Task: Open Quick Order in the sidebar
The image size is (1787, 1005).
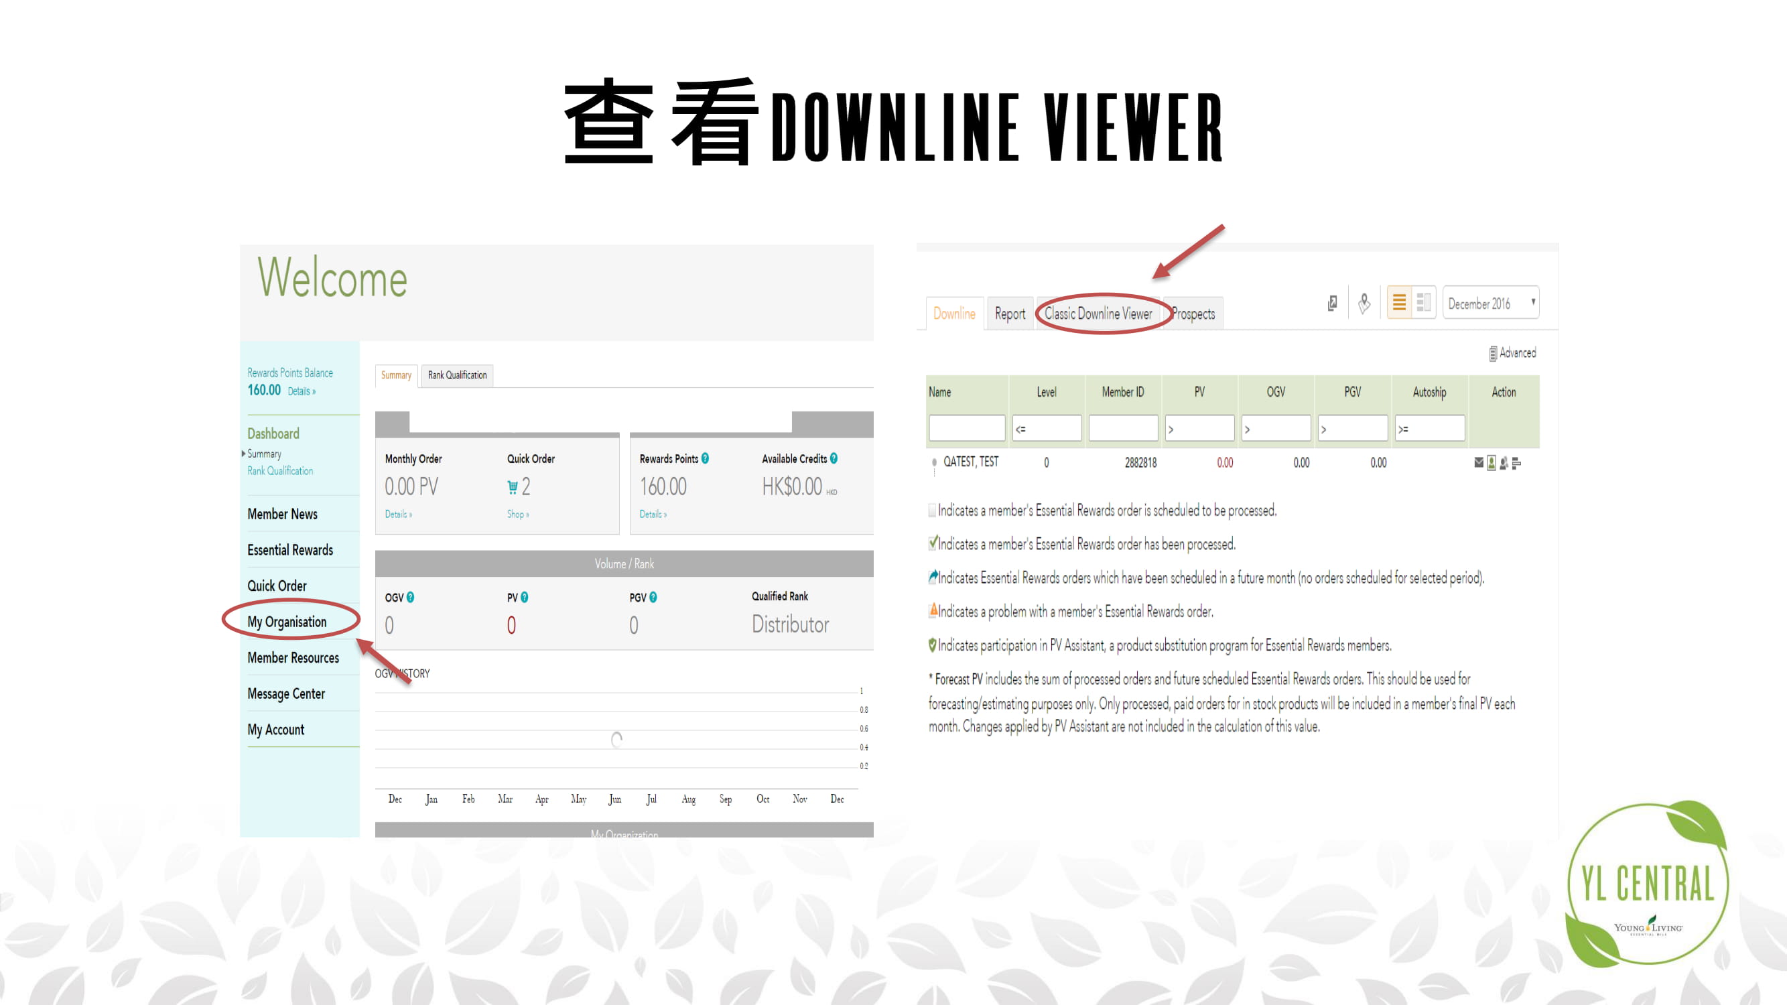Action: 277,586
